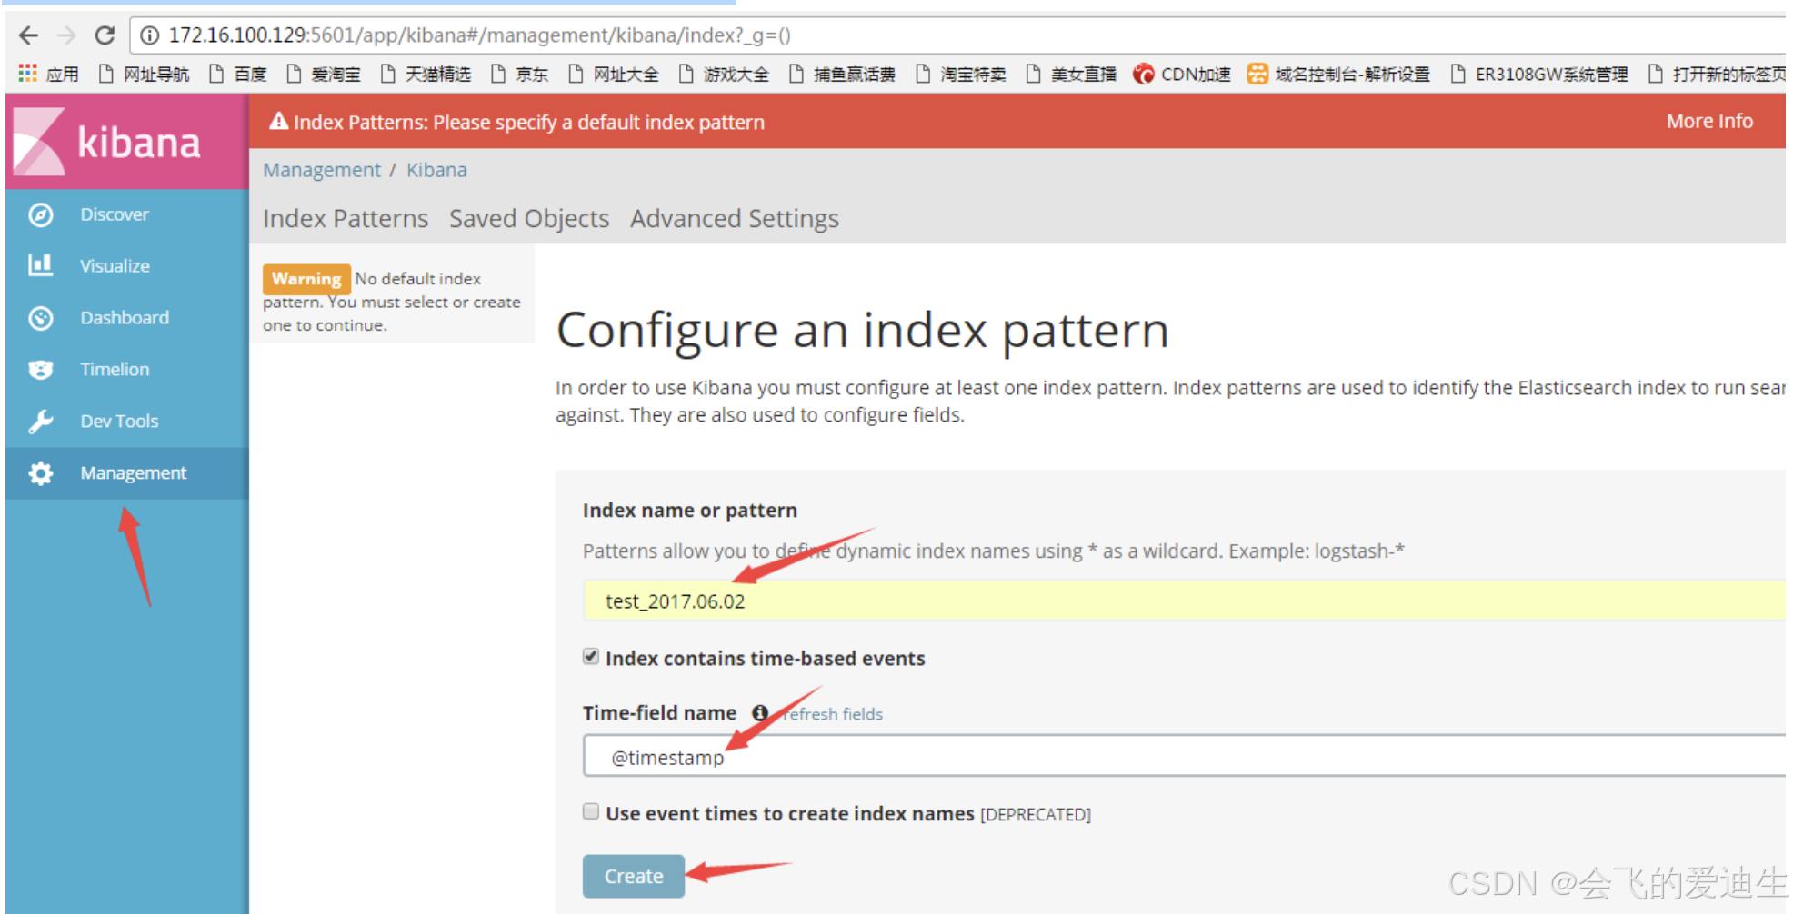Viewport: 1793px width, 914px height.
Task: Click the browser forward arrow
Action: (x=66, y=35)
